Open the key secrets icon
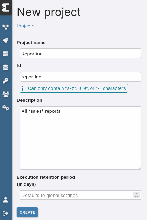 pos(6,81)
